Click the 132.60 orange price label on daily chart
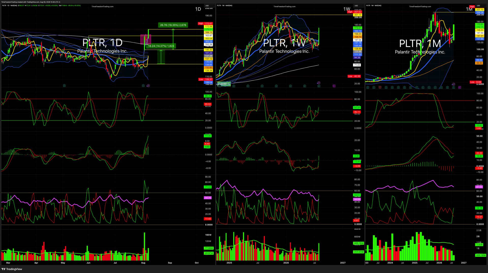 pyautogui.click(x=209, y=68)
